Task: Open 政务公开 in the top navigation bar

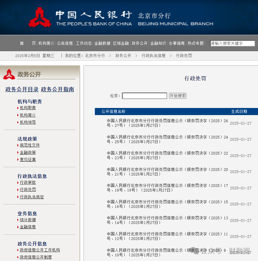Action: 140,43
